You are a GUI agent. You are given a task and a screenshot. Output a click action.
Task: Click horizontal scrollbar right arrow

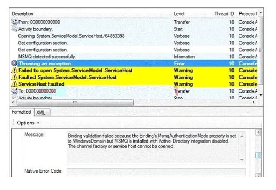254,102
